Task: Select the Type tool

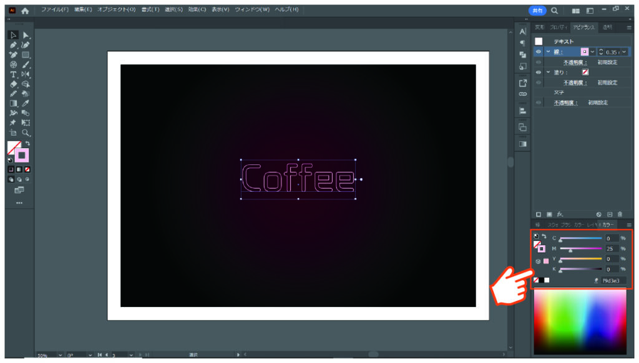Action: 13,74
